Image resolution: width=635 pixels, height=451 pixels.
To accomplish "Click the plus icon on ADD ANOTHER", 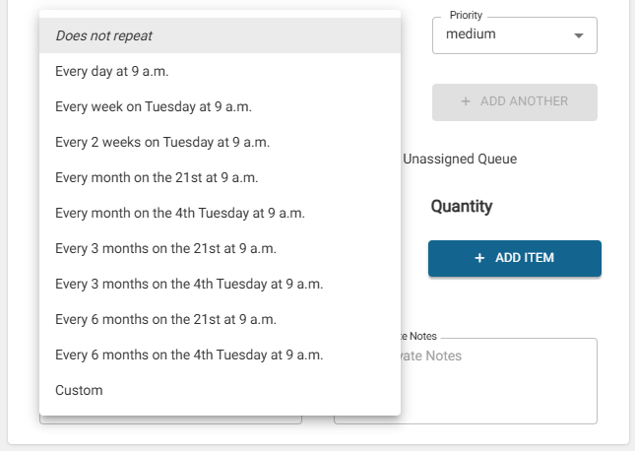I will 466,101.
